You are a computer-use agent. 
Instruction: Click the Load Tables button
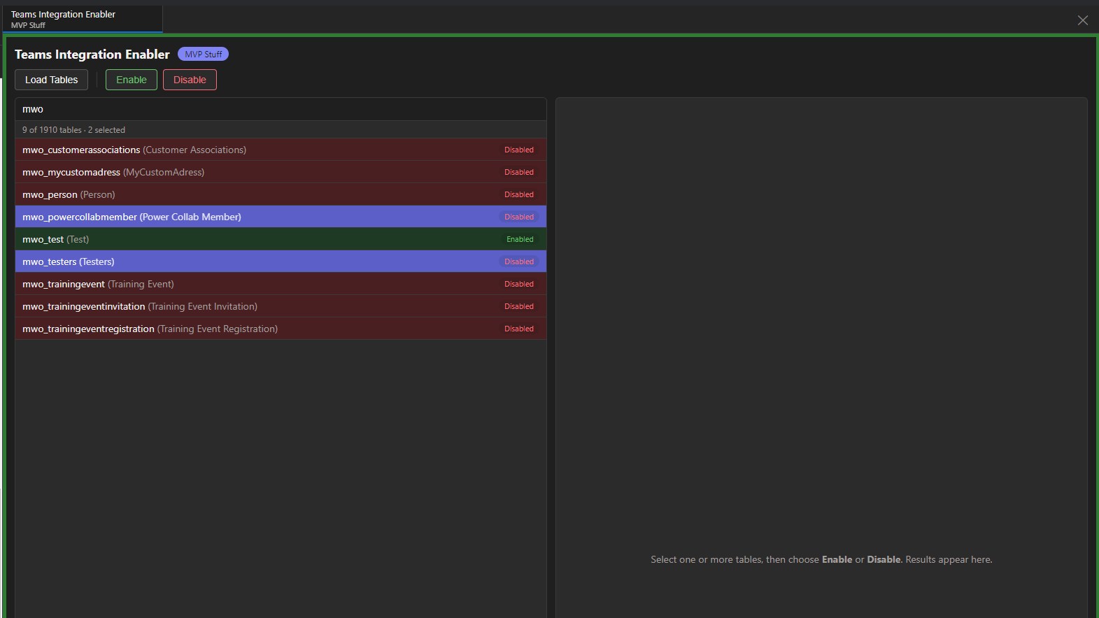pyautogui.click(x=51, y=80)
